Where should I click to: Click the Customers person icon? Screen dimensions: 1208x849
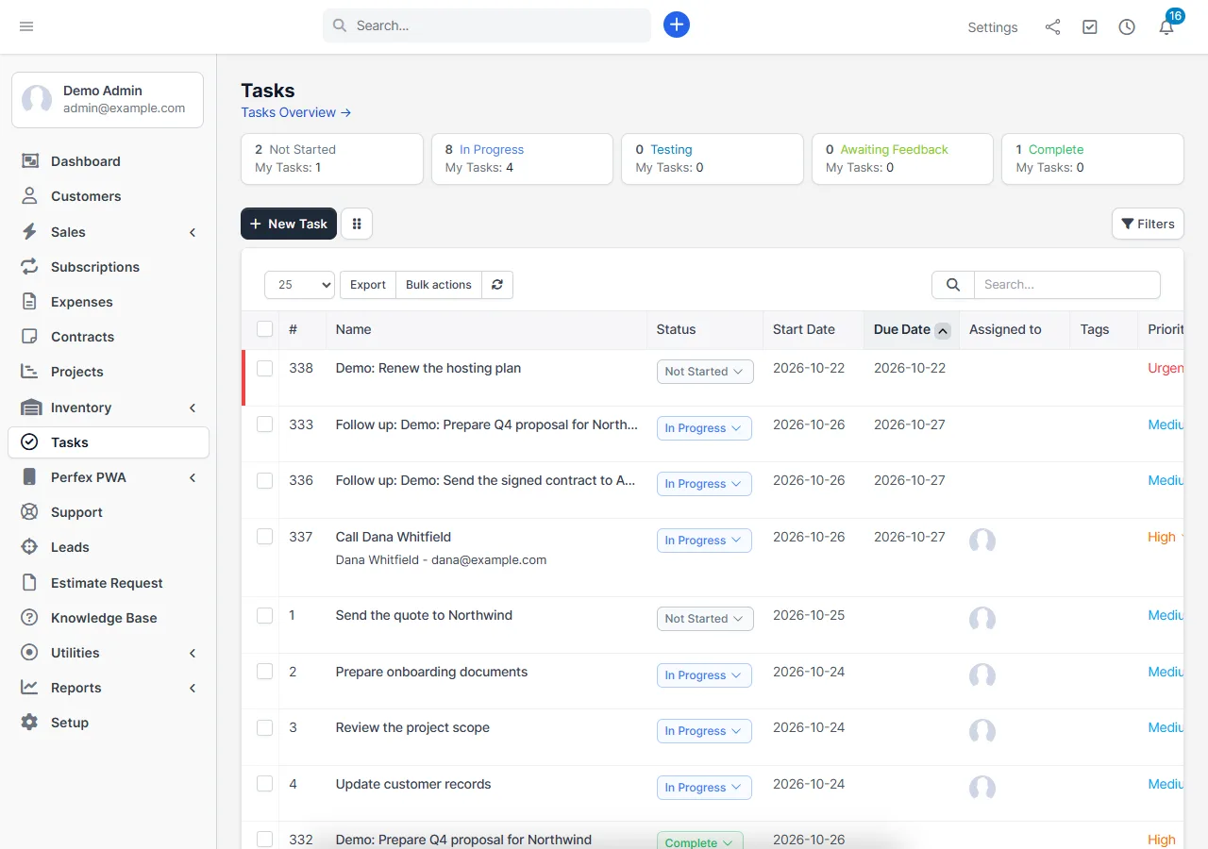coord(30,196)
